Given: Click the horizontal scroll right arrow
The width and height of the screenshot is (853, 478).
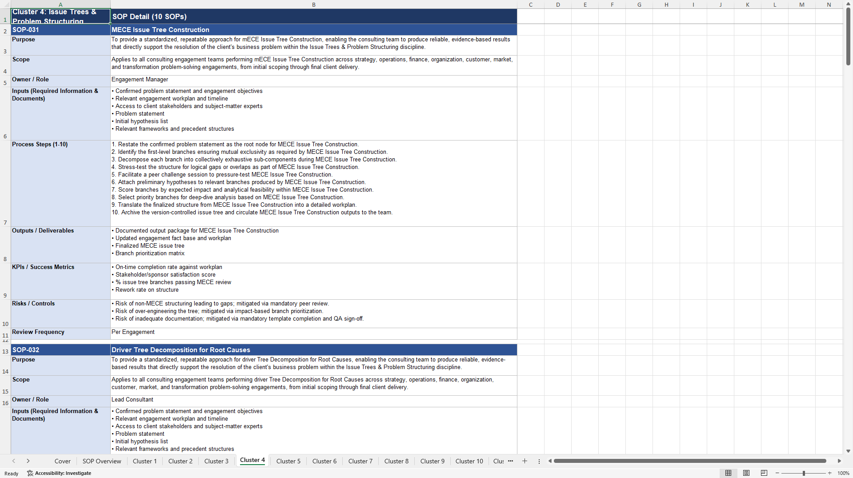Looking at the screenshot, I should [x=839, y=461].
